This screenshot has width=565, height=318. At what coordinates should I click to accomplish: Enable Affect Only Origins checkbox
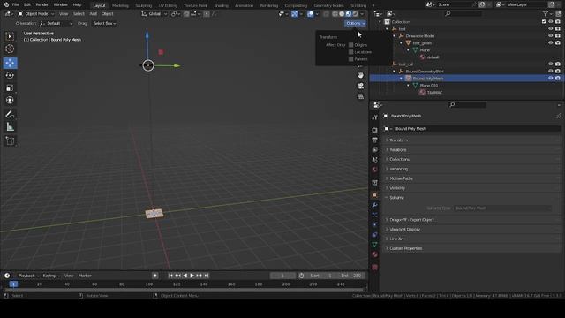click(351, 45)
